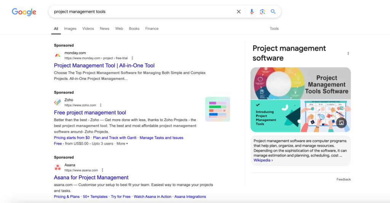Click the blue magnifier search icon
The height and width of the screenshot is (203, 390).
click(273, 12)
